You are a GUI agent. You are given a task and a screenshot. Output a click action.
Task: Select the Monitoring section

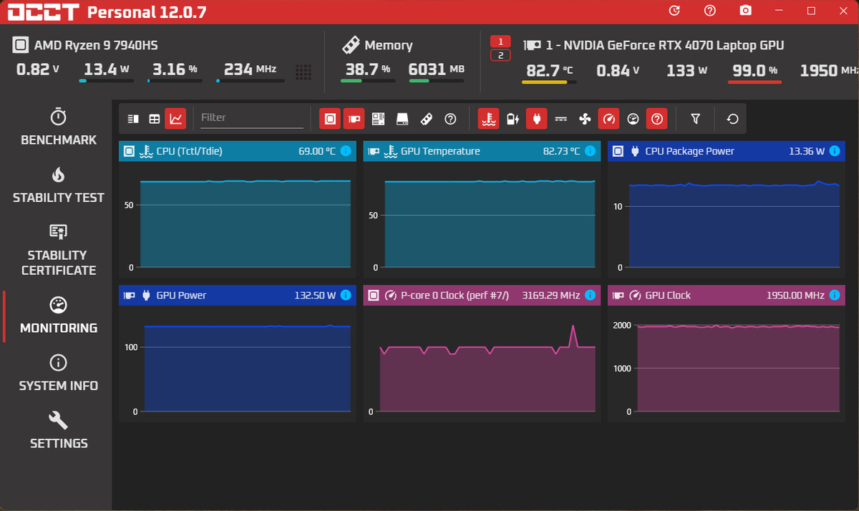tap(59, 316)
